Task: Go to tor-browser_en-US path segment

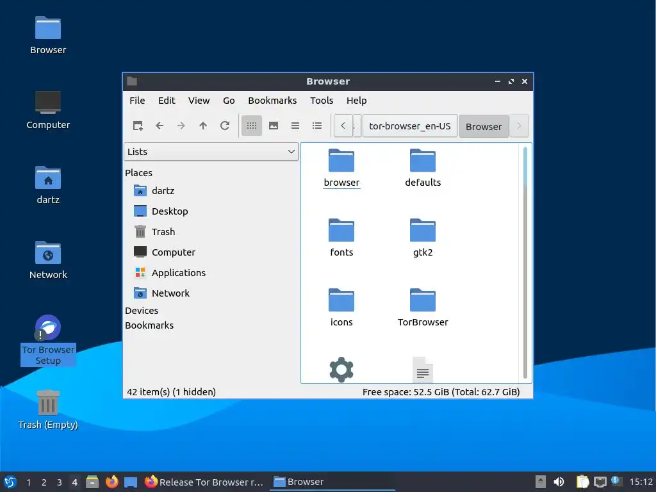Action: [409, 126]
